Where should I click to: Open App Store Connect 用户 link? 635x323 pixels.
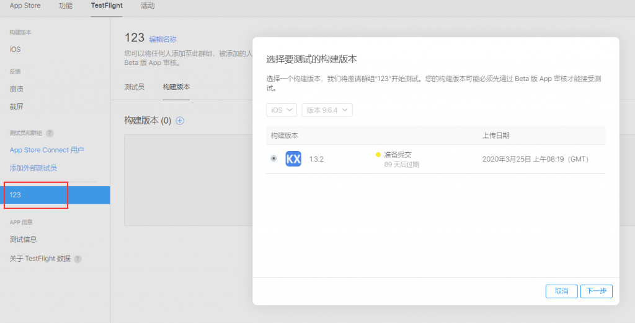tap(47, 150)
